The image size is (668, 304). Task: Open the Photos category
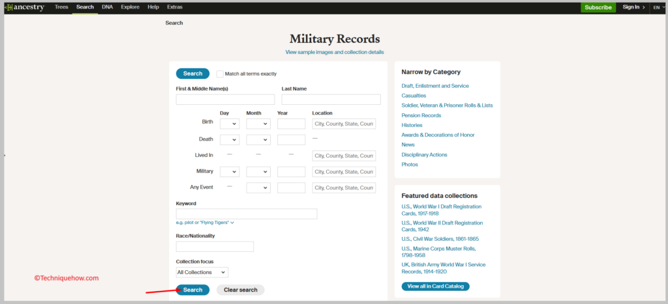click(x=410, y=165)
